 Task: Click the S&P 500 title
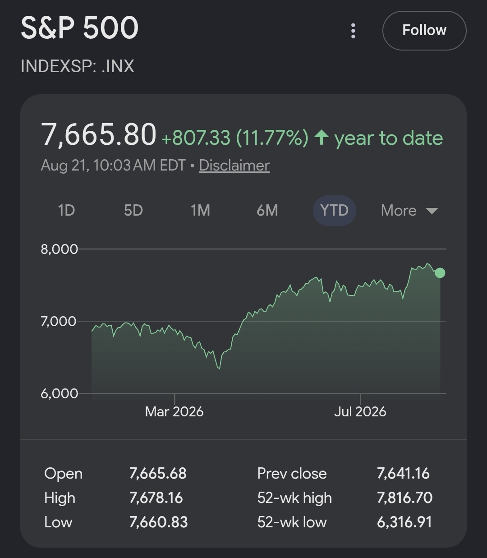(x=79, y=28)
